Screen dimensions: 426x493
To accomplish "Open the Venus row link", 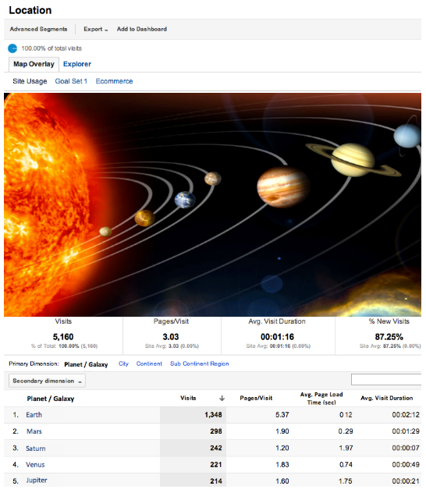I will point(35,465).
